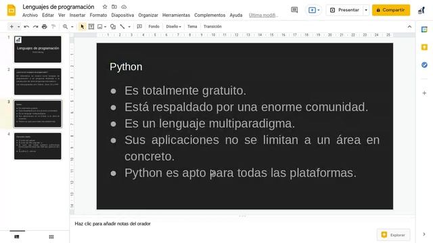Screen dimensions: 433x243
Task: Switch to grid view
Action: [x=51, y=237]
